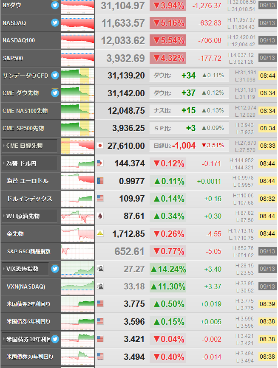The width and height of the screenshot is (278, 368).
Task: Click the NASDAQ100 value 12,033.62
Action: pos(123,41)
